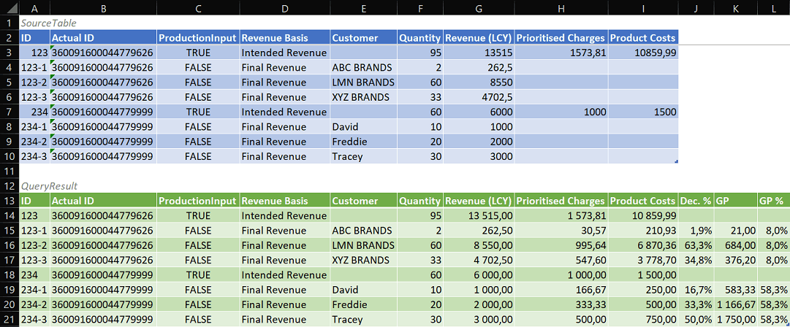Select product cost value 6 870,36

click(643, 245)
